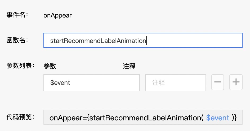Image resolution: width=250 pixels, height=131 pixels.
Task: Click the 事件名 label
Action: tap(17, 15)
